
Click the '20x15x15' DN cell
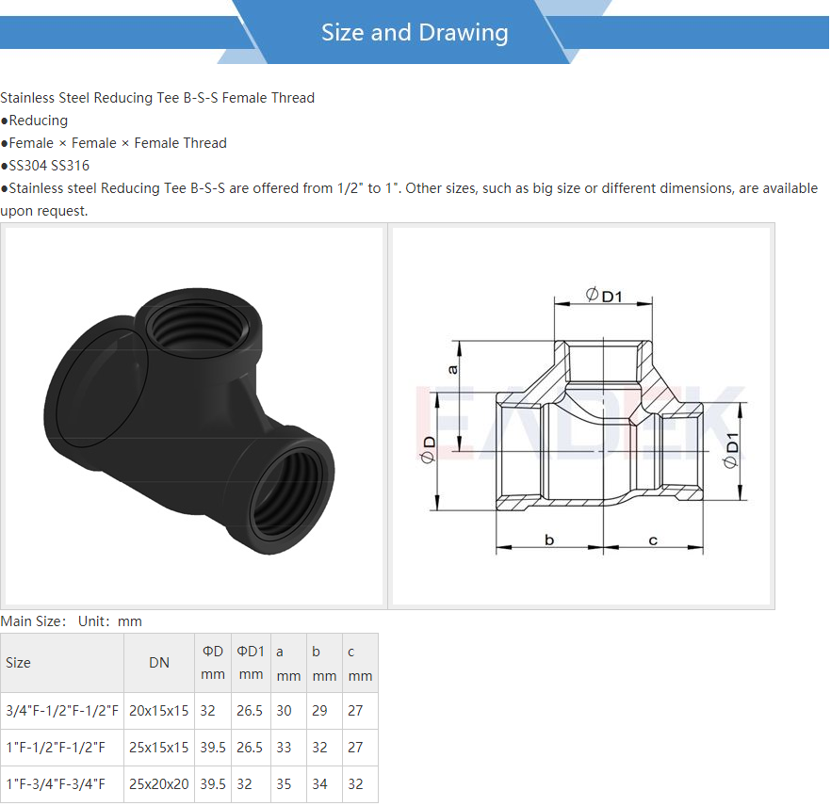tap(159, 711)
